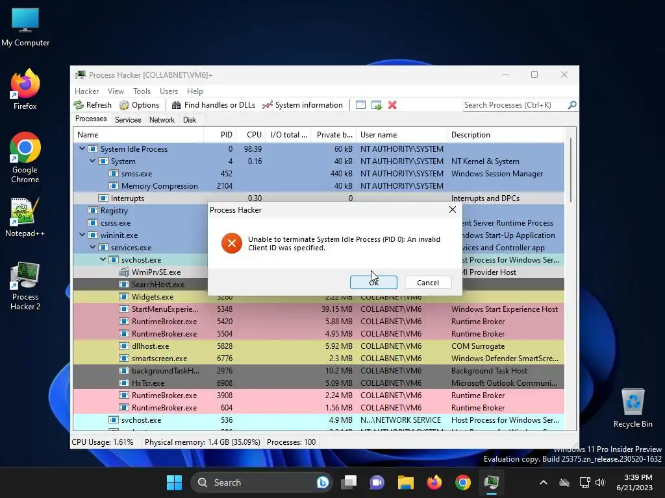The image size is (665, 498).
Task: Collapse the System process tree node
Action: (92, 161)
